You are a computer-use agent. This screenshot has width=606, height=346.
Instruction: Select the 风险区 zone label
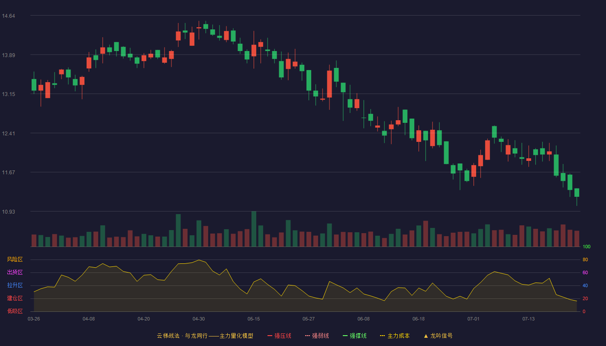coord(15,259)
